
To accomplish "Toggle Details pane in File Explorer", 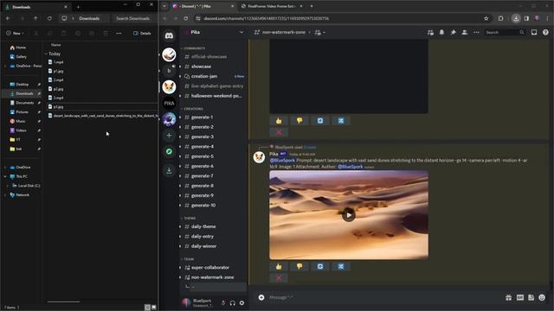I will coord(142,33).
